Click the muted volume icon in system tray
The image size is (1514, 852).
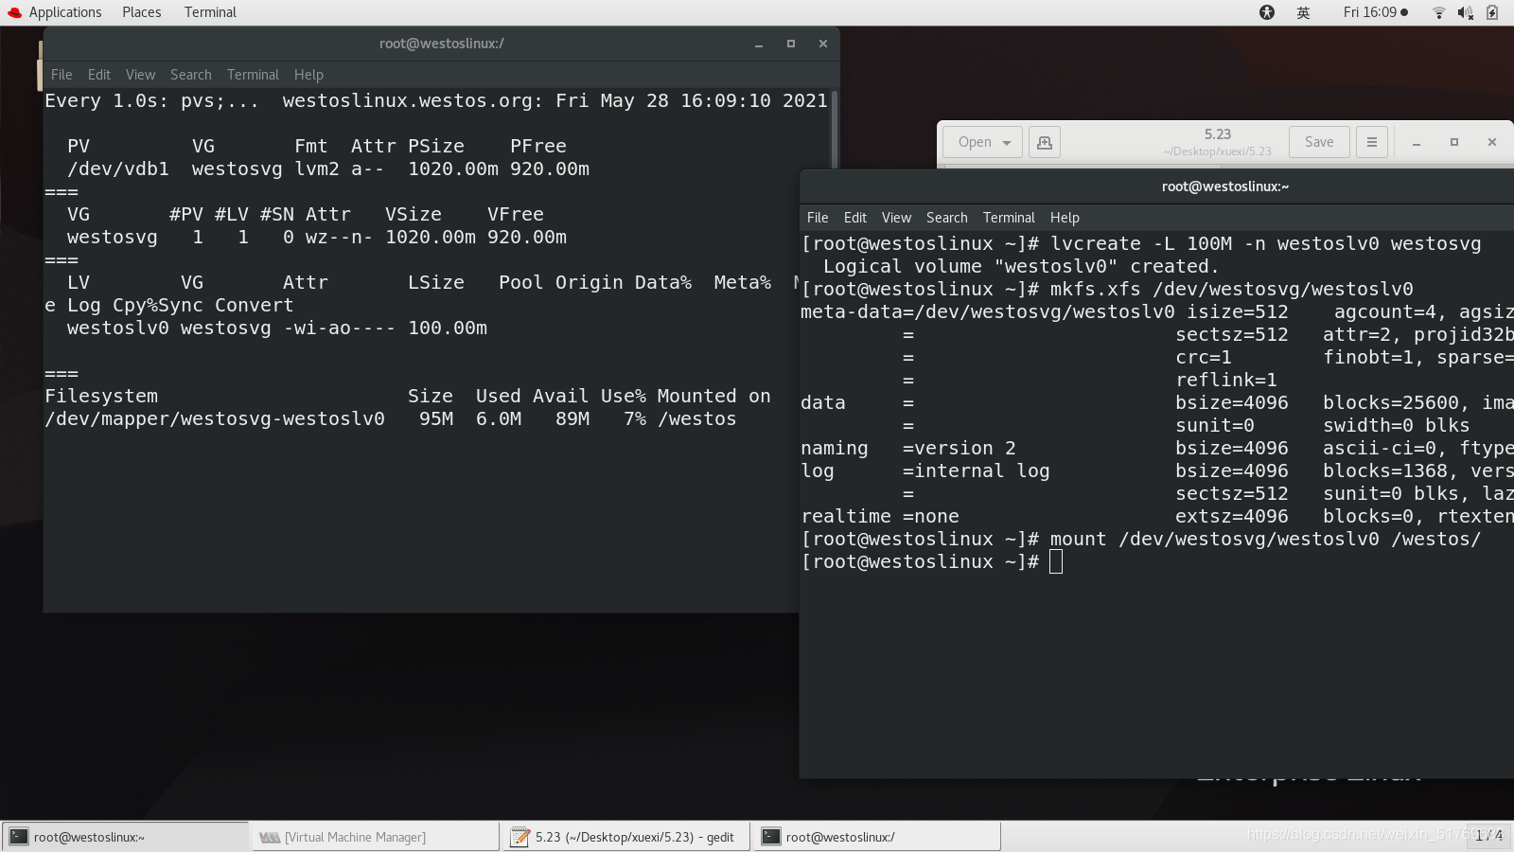(1464, 12)
